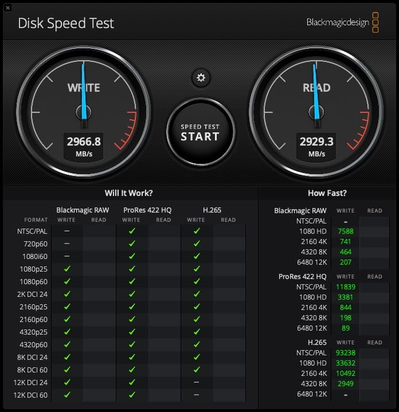
Task: Click the 93238 value for H.265 NTSC/PAL
Action: click(x=345, y=352)
